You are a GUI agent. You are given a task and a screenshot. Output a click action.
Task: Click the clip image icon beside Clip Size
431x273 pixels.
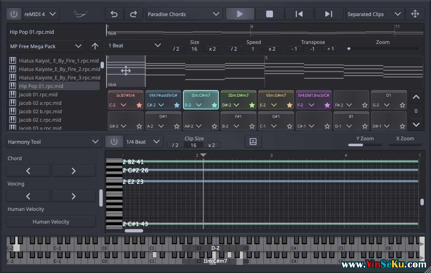pyautogui.click(x=253, y=142)
